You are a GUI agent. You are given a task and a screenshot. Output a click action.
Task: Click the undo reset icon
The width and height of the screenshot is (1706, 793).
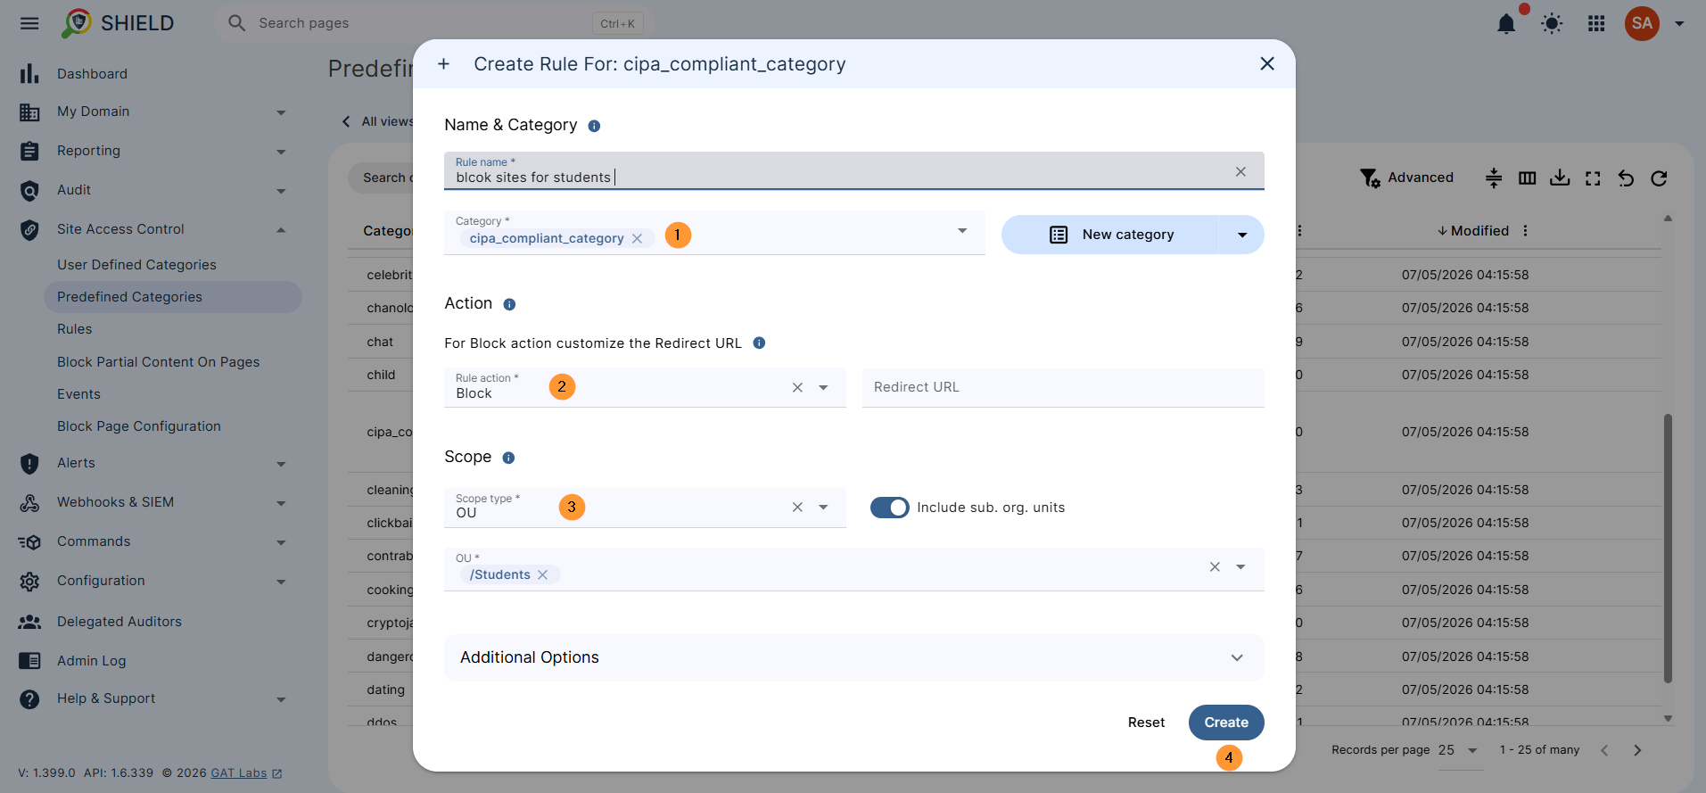tap(1626, 178)
